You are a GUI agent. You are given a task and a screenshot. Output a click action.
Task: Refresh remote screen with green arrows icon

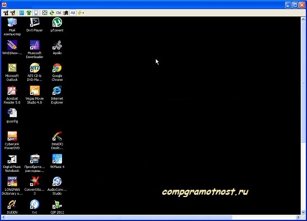(52, 13)
